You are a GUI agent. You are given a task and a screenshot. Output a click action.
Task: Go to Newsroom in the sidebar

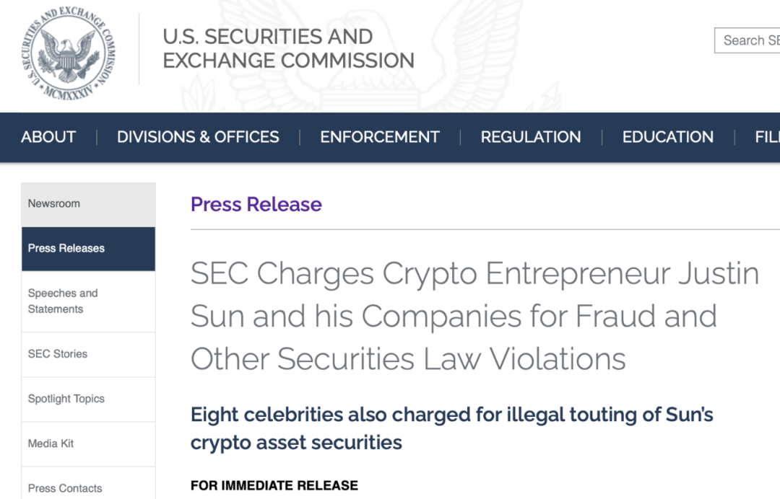click(x=89, y=205)
